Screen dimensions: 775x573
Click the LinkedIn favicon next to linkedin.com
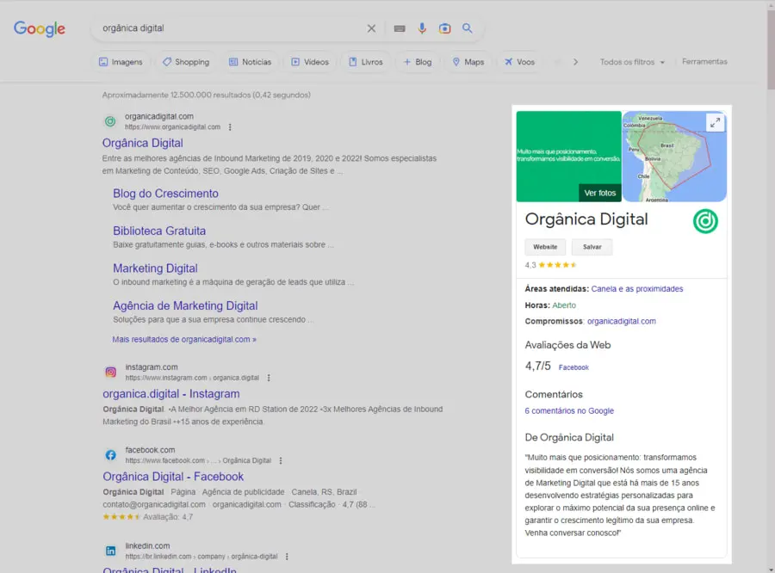pyautogui.click(x=110, y=550)
